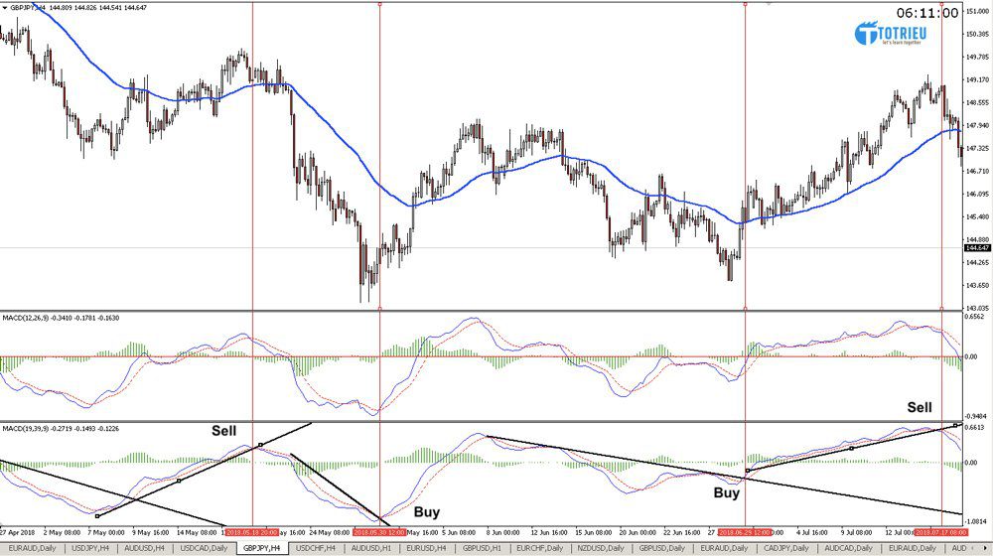Viewport: 993px width, 556px height.
Task: Select the MACD(12,26,9) indicator label
Action: point(61,318)
